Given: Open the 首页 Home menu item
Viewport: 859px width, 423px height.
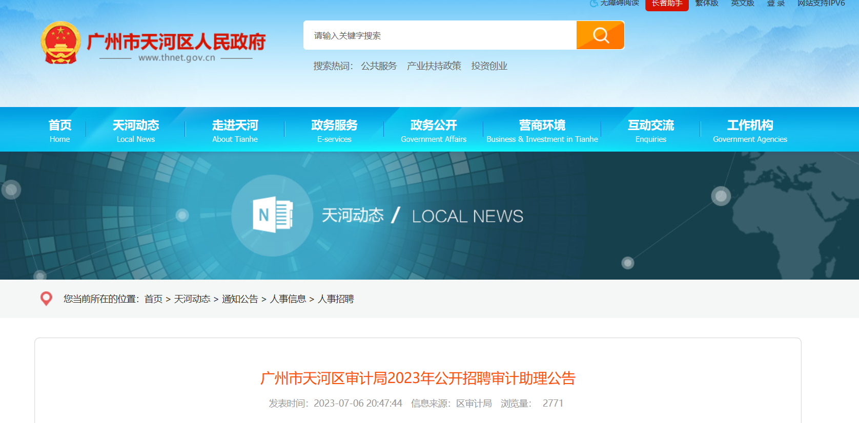Looking at the screenshot, I should point(60,131).
